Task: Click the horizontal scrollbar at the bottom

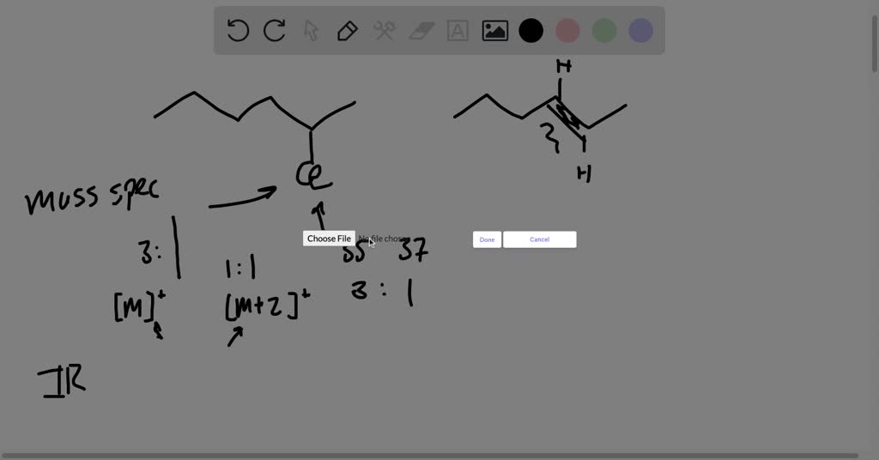Action: point(429,456)
